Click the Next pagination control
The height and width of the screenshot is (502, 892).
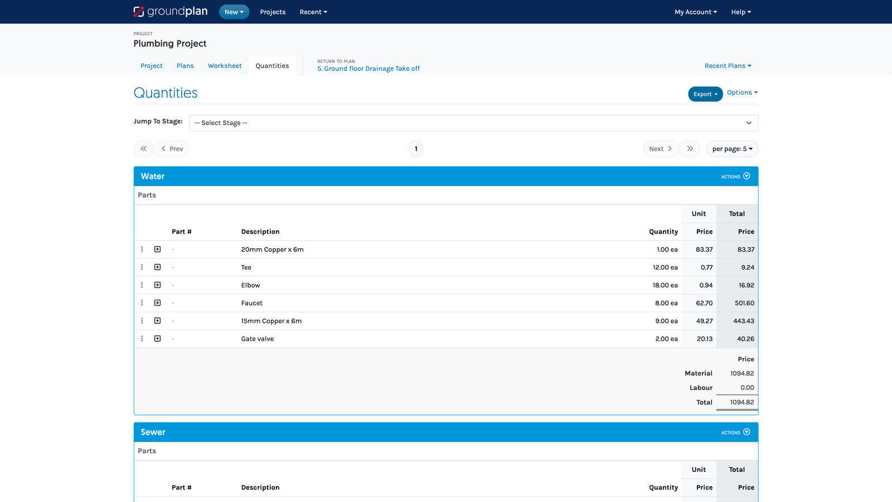click(x=661, y=148)
